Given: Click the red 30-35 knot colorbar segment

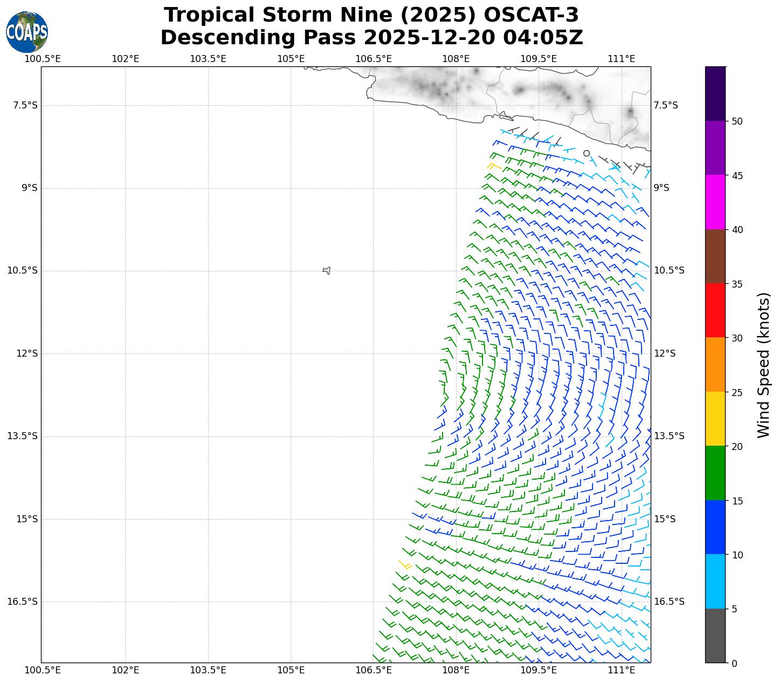Looking at the screenshot, I should coord(715,310).
